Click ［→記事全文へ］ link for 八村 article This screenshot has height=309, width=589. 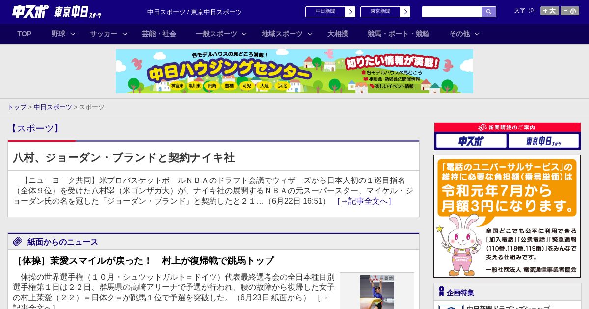point(364,201)
